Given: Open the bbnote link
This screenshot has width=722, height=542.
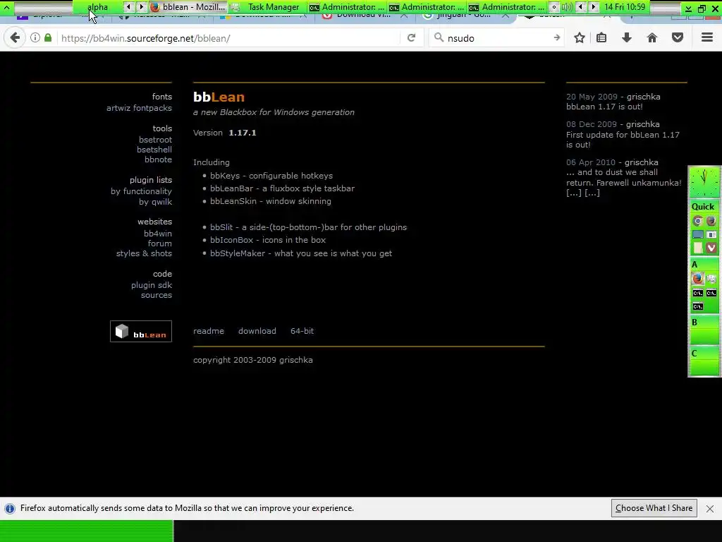Looking at the screenshot, I should click(x=158, y=159).
